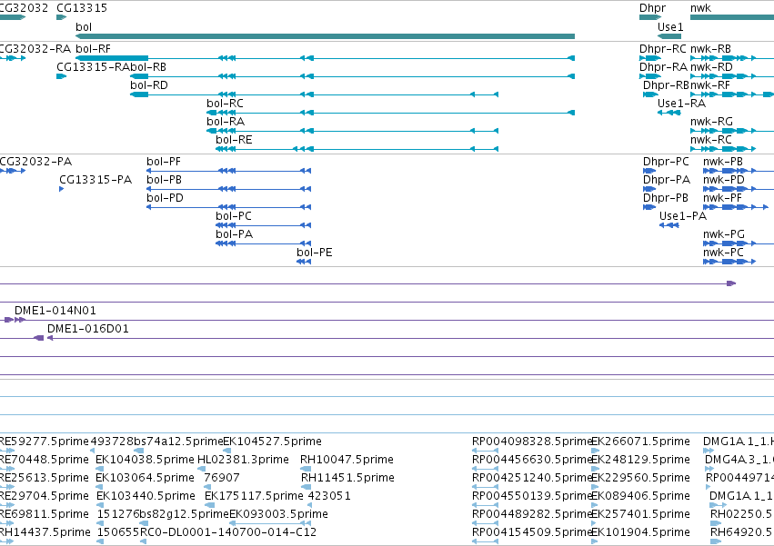The image size is (774, 546).
Task: Select nwk-PD protein
Action: 739,189
